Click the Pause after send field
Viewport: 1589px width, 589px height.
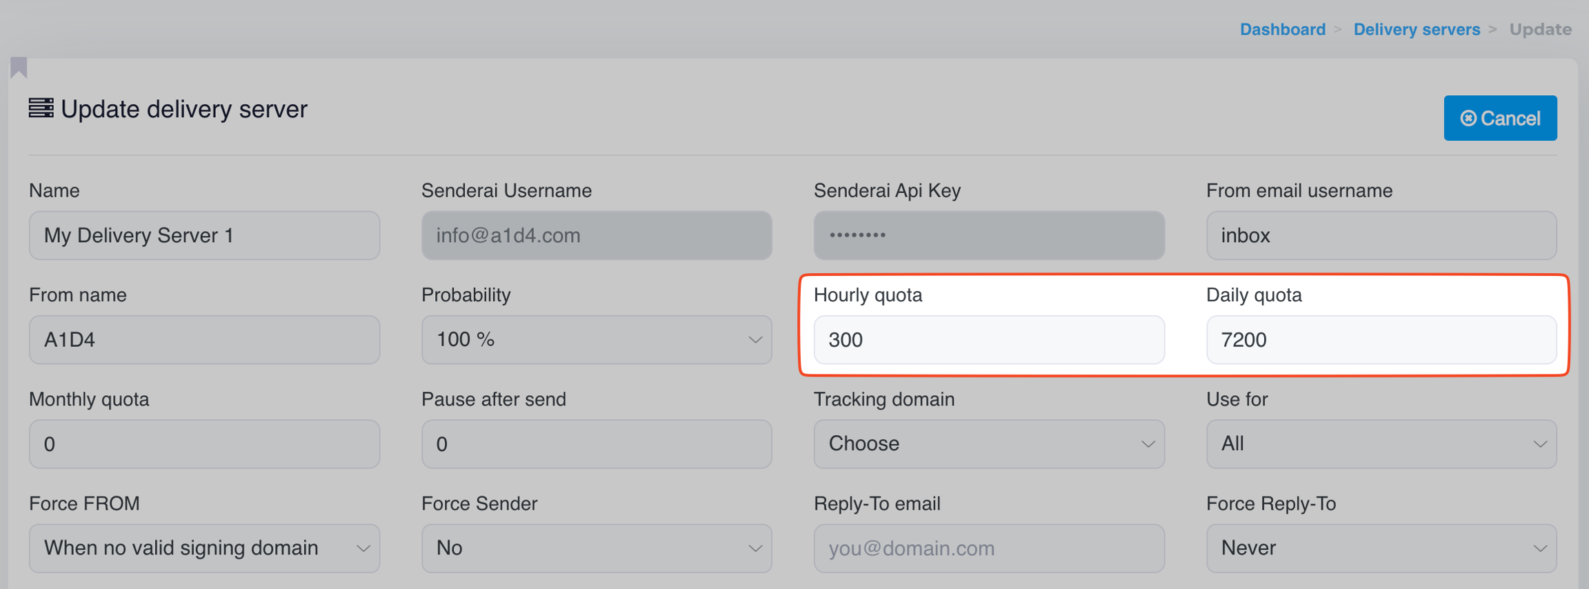click(x=597, y=444)
